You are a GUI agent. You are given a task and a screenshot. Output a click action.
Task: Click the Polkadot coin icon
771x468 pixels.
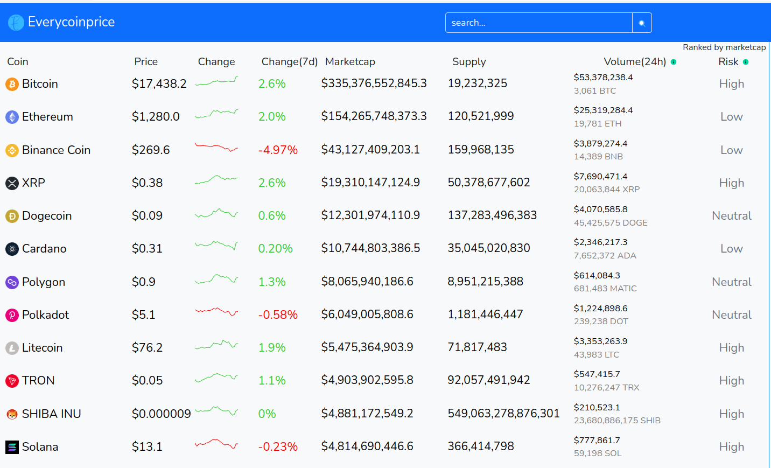pyautogui.click(x=12, y=315)
